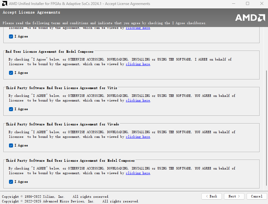Toggle I Agree for Model Composer EULA
Image resolution: width=268 pixels, height=204 pixels.
11,73
